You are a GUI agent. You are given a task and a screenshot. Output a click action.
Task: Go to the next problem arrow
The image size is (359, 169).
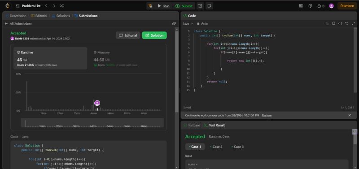coord(54,6)
